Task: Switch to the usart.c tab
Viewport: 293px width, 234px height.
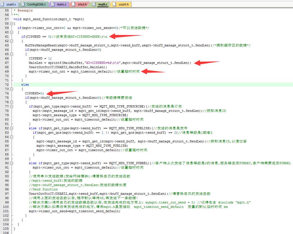Action: (x=9, y=4)
